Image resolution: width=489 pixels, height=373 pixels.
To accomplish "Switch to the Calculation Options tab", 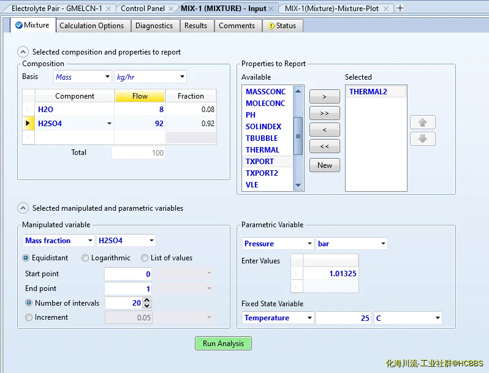I will [x=92, y=26].
